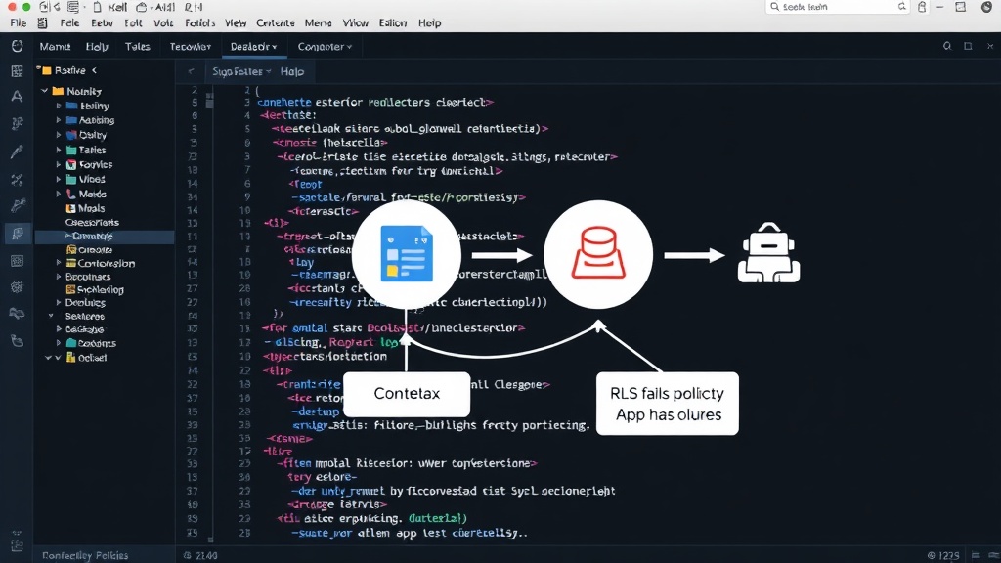
Task: Open the Help menu in menu bar
Action: 430,23
